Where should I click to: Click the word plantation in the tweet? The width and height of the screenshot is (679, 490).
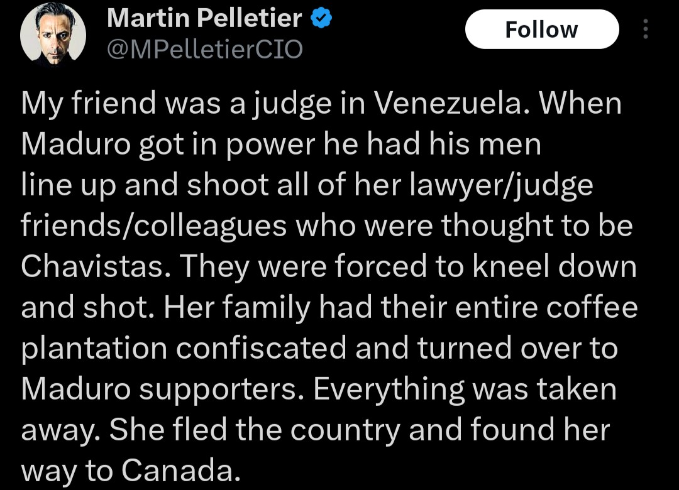(94, 349)
